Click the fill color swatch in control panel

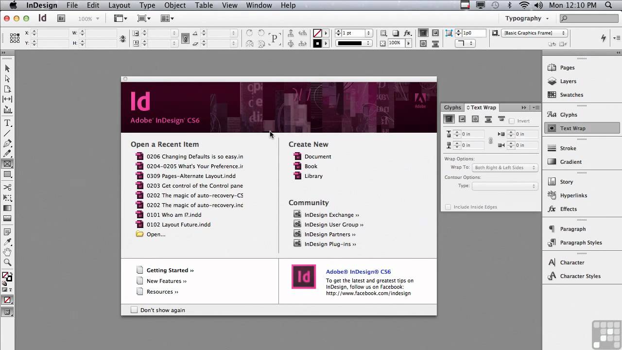pyautogui.click(x=317, y=33)
